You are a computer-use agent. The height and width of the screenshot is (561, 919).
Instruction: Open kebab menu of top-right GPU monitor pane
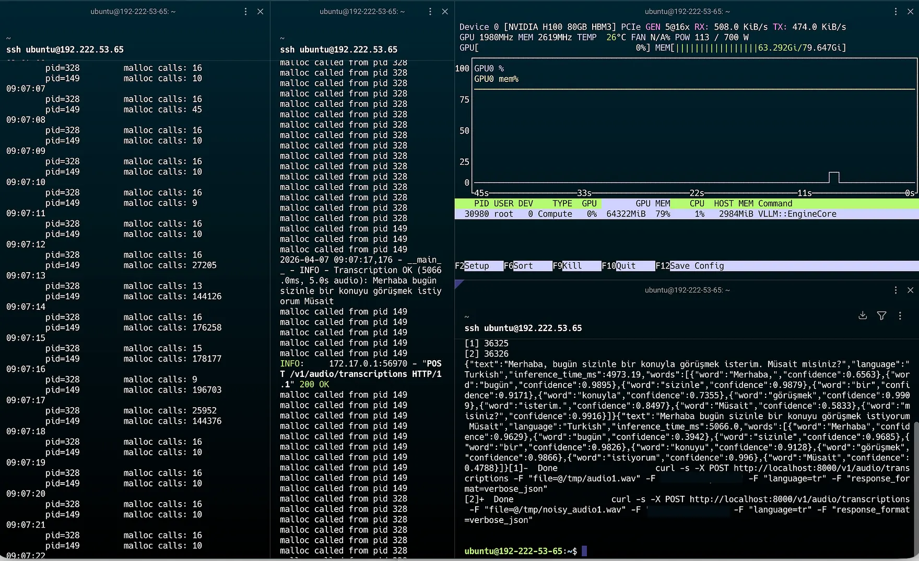(x=896, y=11)
